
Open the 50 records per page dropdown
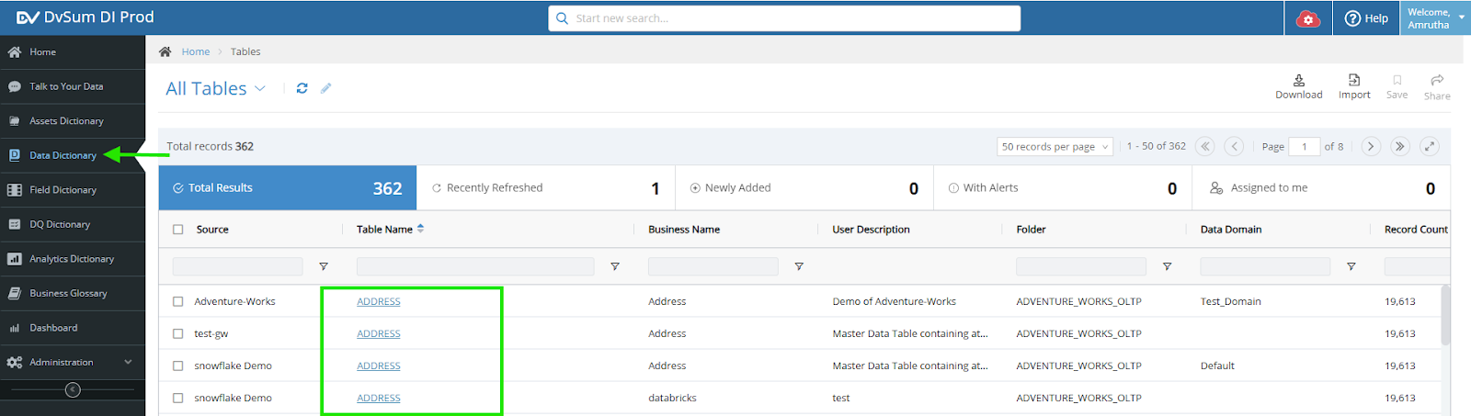pos(1055,146)
